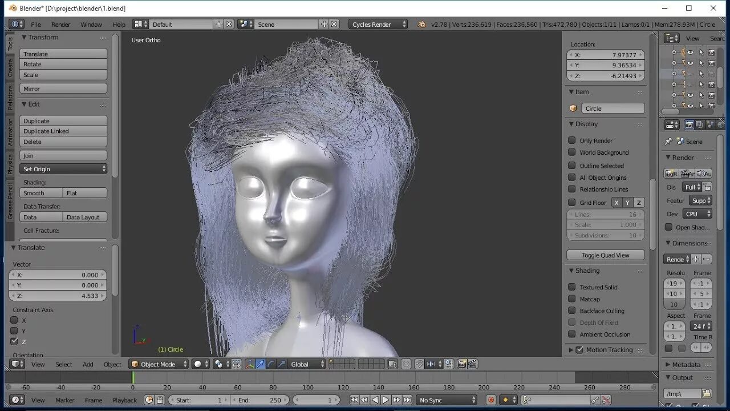730x411 pixels.
Task: Open the Cycles Render engine dropdown
Action: 378,25
